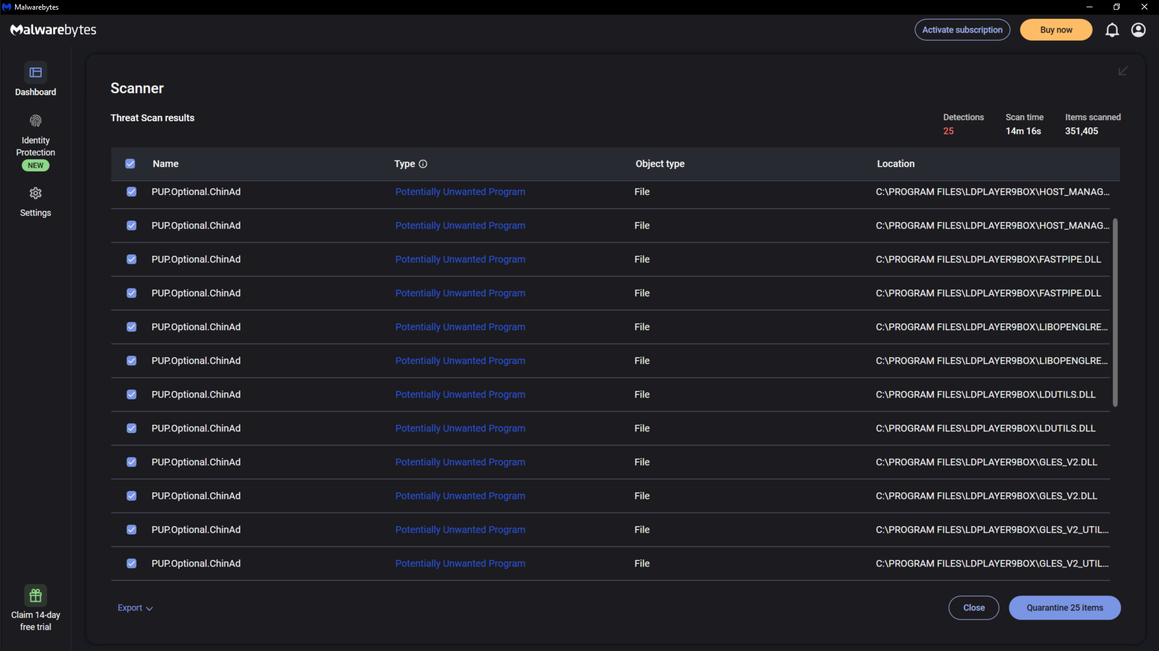Open Potentially Unwanted Program link in lower LIBOPENGLRE row
The image size is (1159, 651).
[460, 361]
